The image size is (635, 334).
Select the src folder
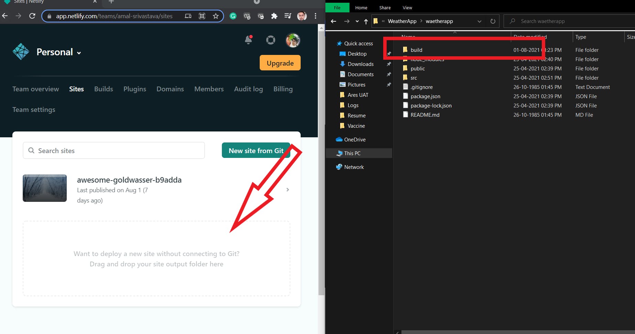coord(413,78)
